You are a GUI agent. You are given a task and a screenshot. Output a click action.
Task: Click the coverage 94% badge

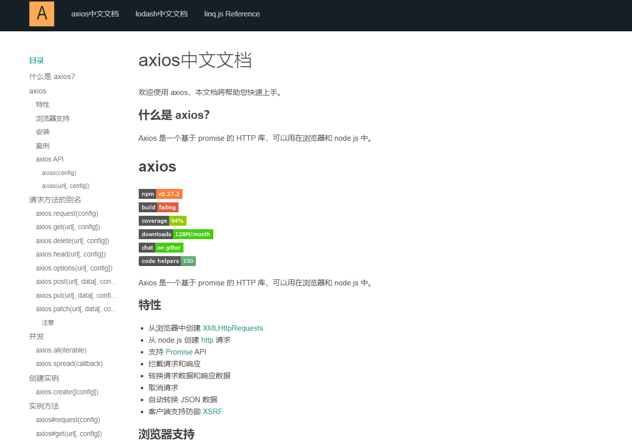point(162,220)
